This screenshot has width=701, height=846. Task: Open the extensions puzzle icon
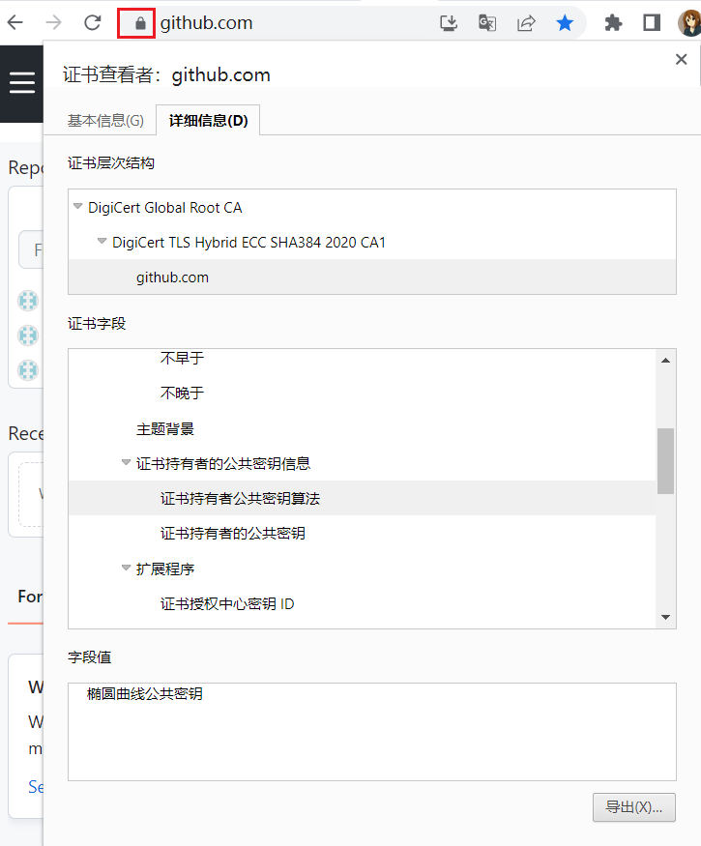pos(613,23)
